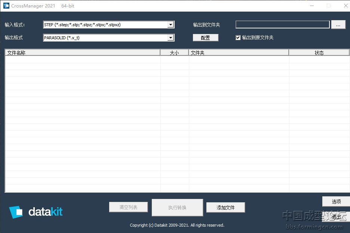Uncheck the 输出到原文件夹 checkbox
The image size is (350, 233).
(x=238, y=38)
